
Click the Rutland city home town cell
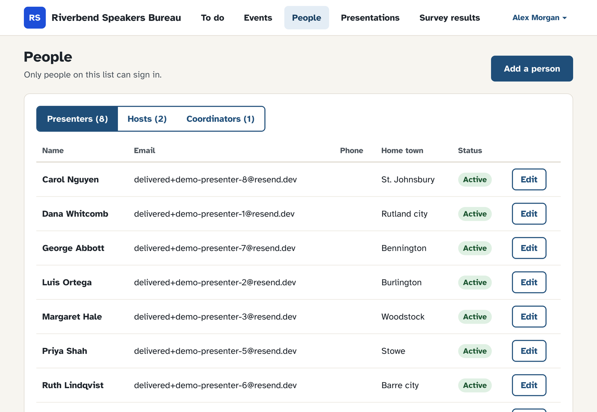[x=404, y=214]
